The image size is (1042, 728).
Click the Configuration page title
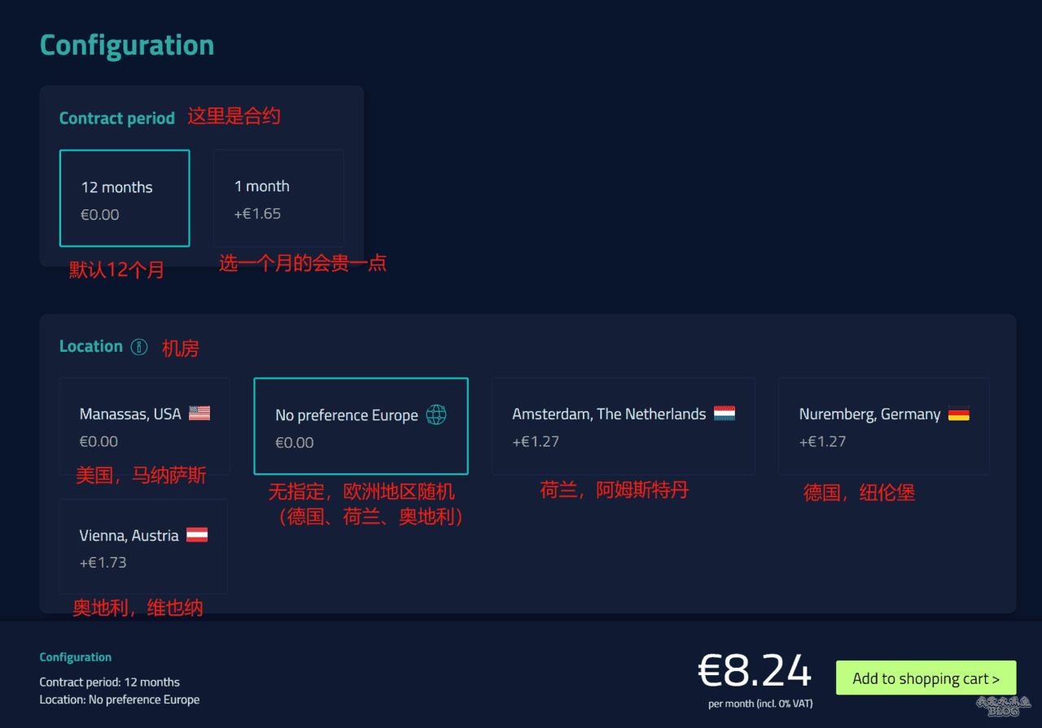pyautogui.click(x=127, y=46)
